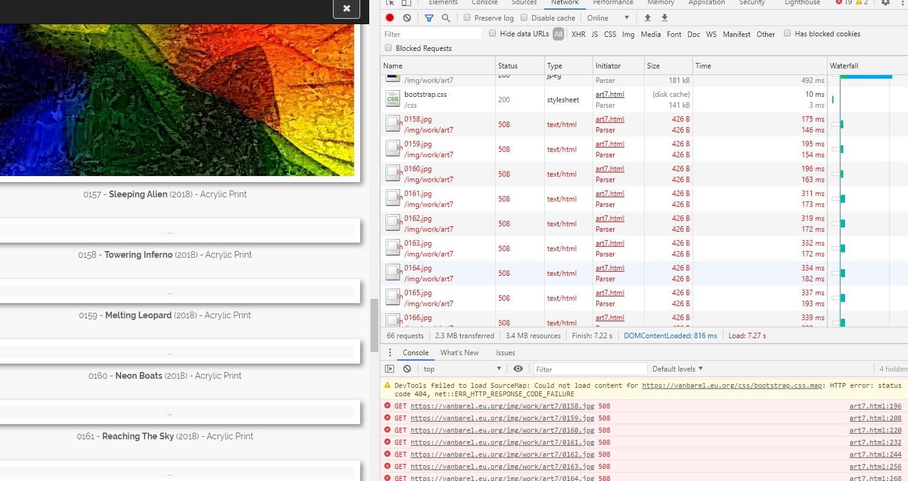Open the Issues drawer tab

point(505,353)
